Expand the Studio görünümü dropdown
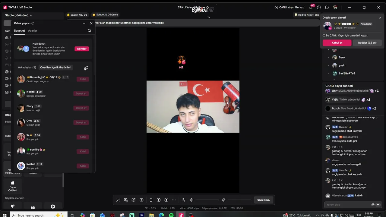The height and width of the screenshot is (217, 386). 18,15
